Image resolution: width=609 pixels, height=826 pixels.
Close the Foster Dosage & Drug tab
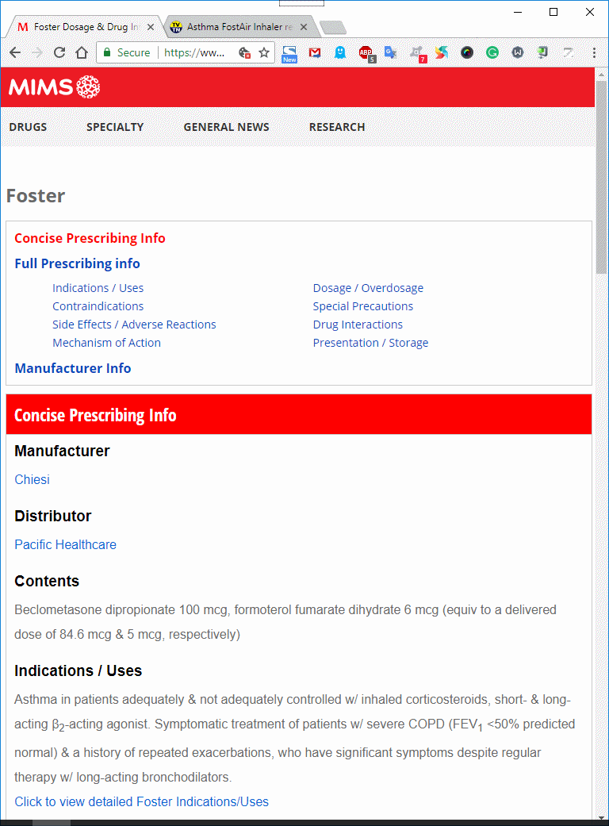pyautogui.click(x=151, y=27)
